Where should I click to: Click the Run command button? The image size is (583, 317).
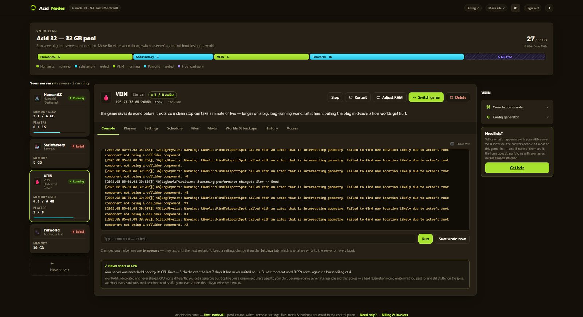point(425,239)
